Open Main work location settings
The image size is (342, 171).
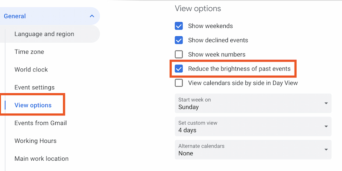coord(41,159)
